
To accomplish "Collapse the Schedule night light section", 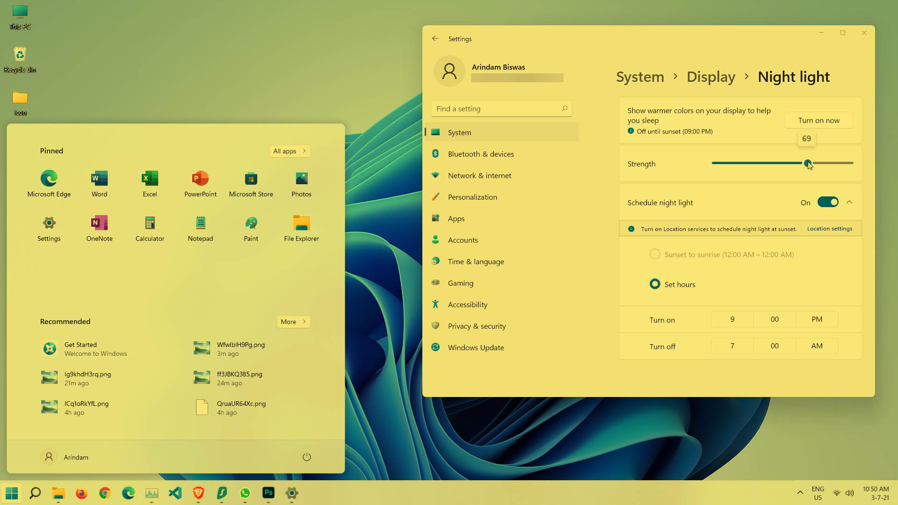I will [x=850, y=202].
